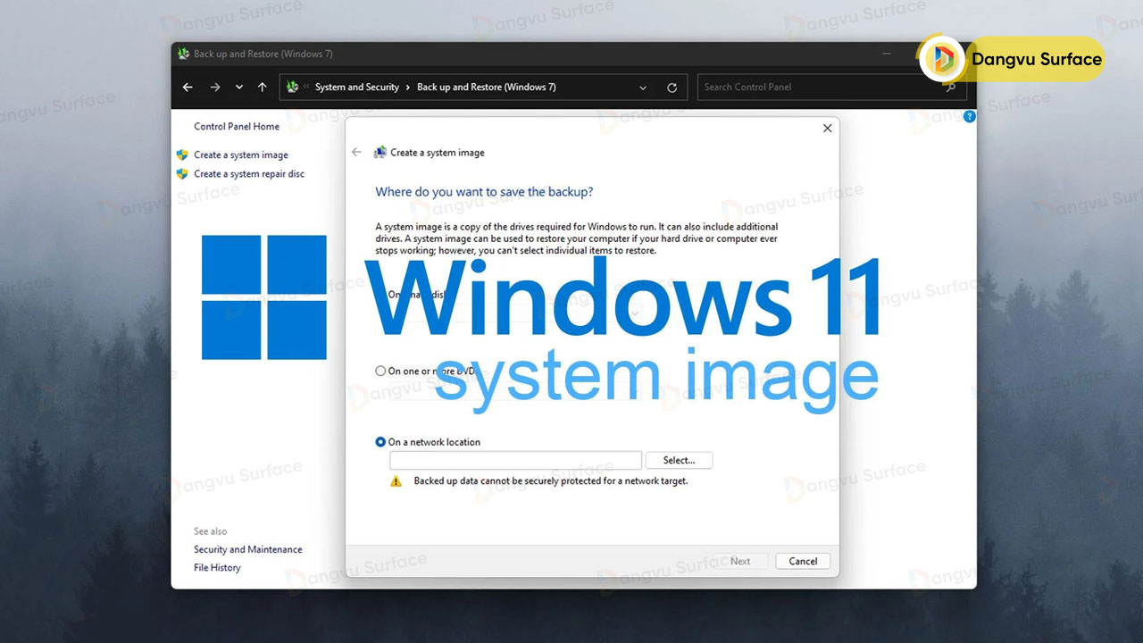Cancel the system image wizard
Image resolution: width=1143 pixels, height=643 pixels.
pyautogui.click(x=802, y=561)
